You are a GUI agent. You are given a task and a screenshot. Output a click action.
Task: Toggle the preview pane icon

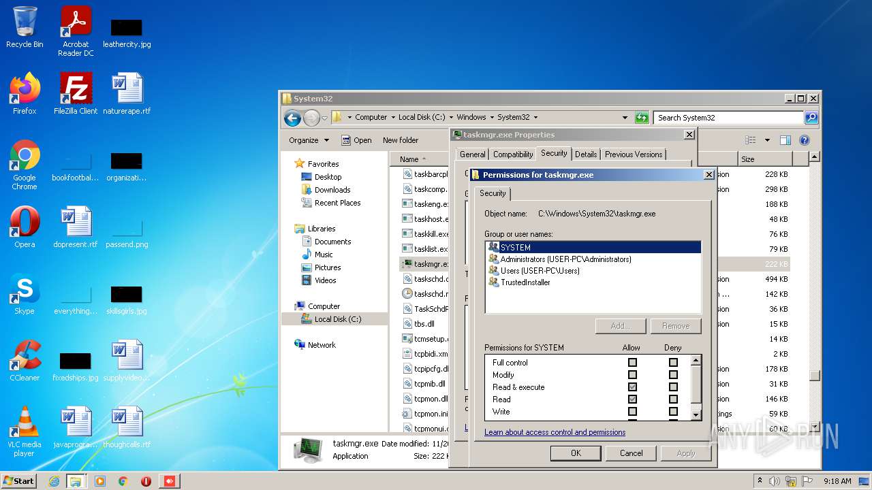(785, 140)
